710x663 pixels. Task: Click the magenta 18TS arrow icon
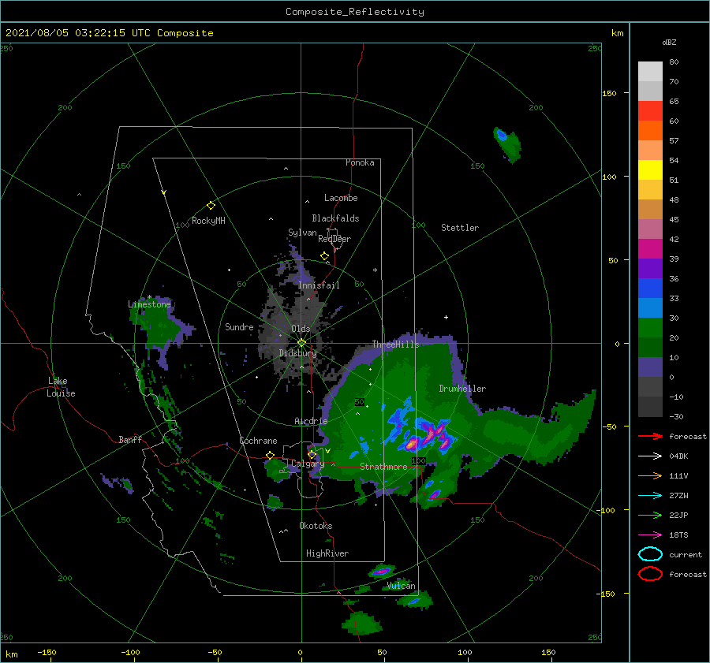click(x=650, y=535)
